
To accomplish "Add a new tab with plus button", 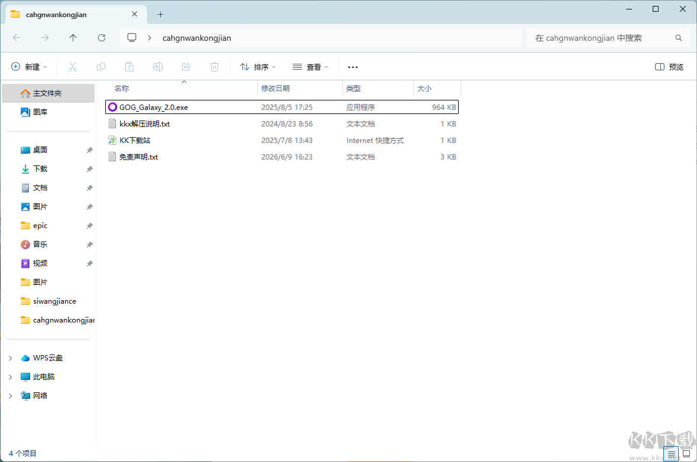I will (x=160, y=15).
